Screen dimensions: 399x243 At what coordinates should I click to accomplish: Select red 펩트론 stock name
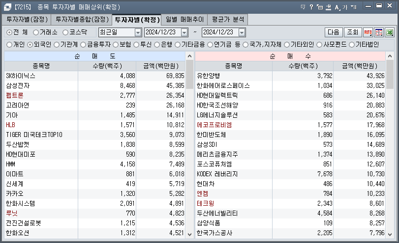(x=14, y=95)
